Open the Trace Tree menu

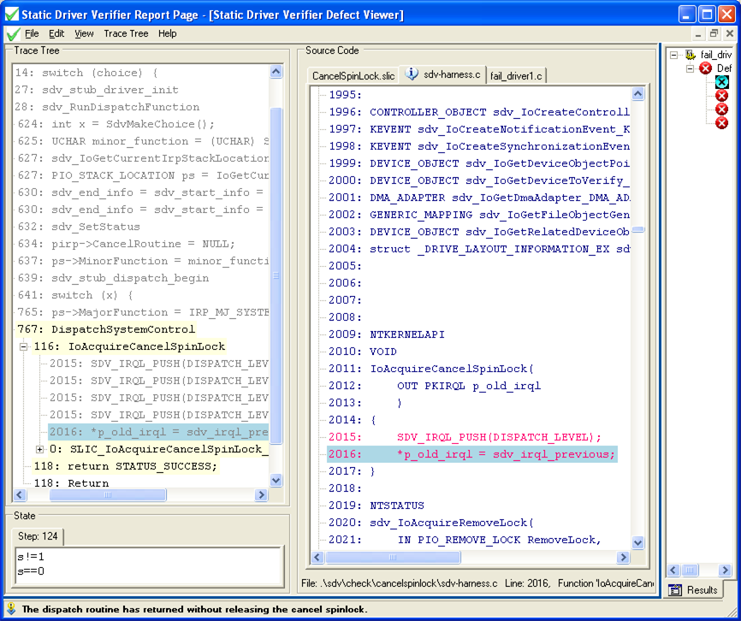(126, 33)
